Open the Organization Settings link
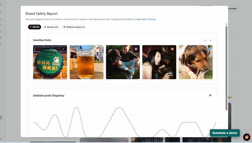252x143 pixels. pos(145,19)
